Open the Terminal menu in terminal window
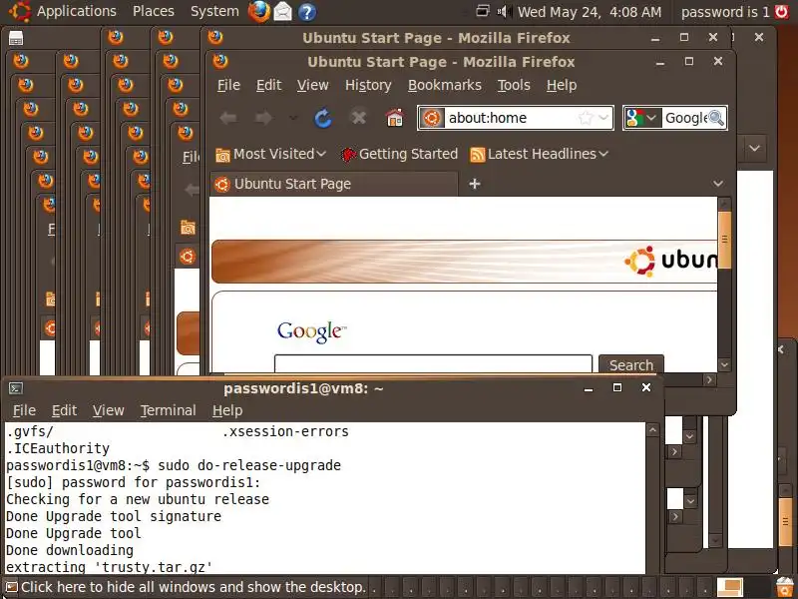Image resolution: width=798 pixels, height=599 pixels. pos(168,410)
